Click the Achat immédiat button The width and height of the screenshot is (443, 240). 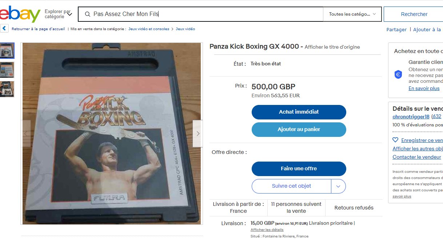(x=299, y=112)
